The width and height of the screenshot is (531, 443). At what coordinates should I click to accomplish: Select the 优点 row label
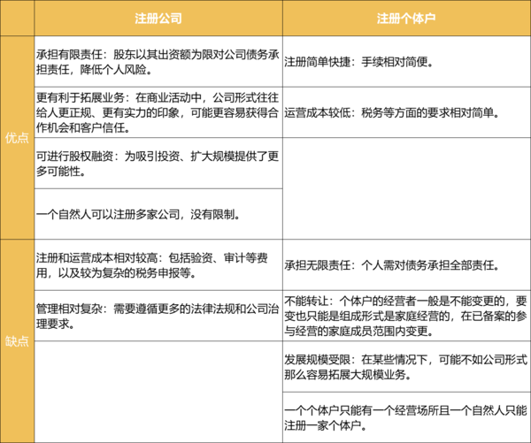click(x=17, y=138)
